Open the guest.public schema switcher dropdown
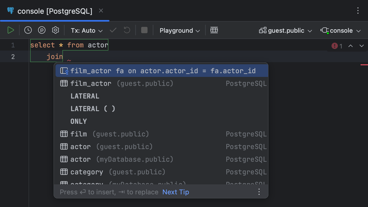368x207 pixels. point(286,30)
